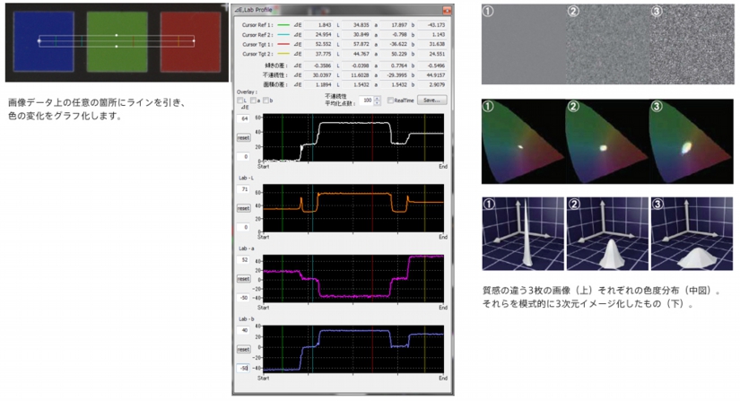Click the cyan Cursor Ref 2 color line
The height and width of the screenshot is (401, 740).
(283, 35)
